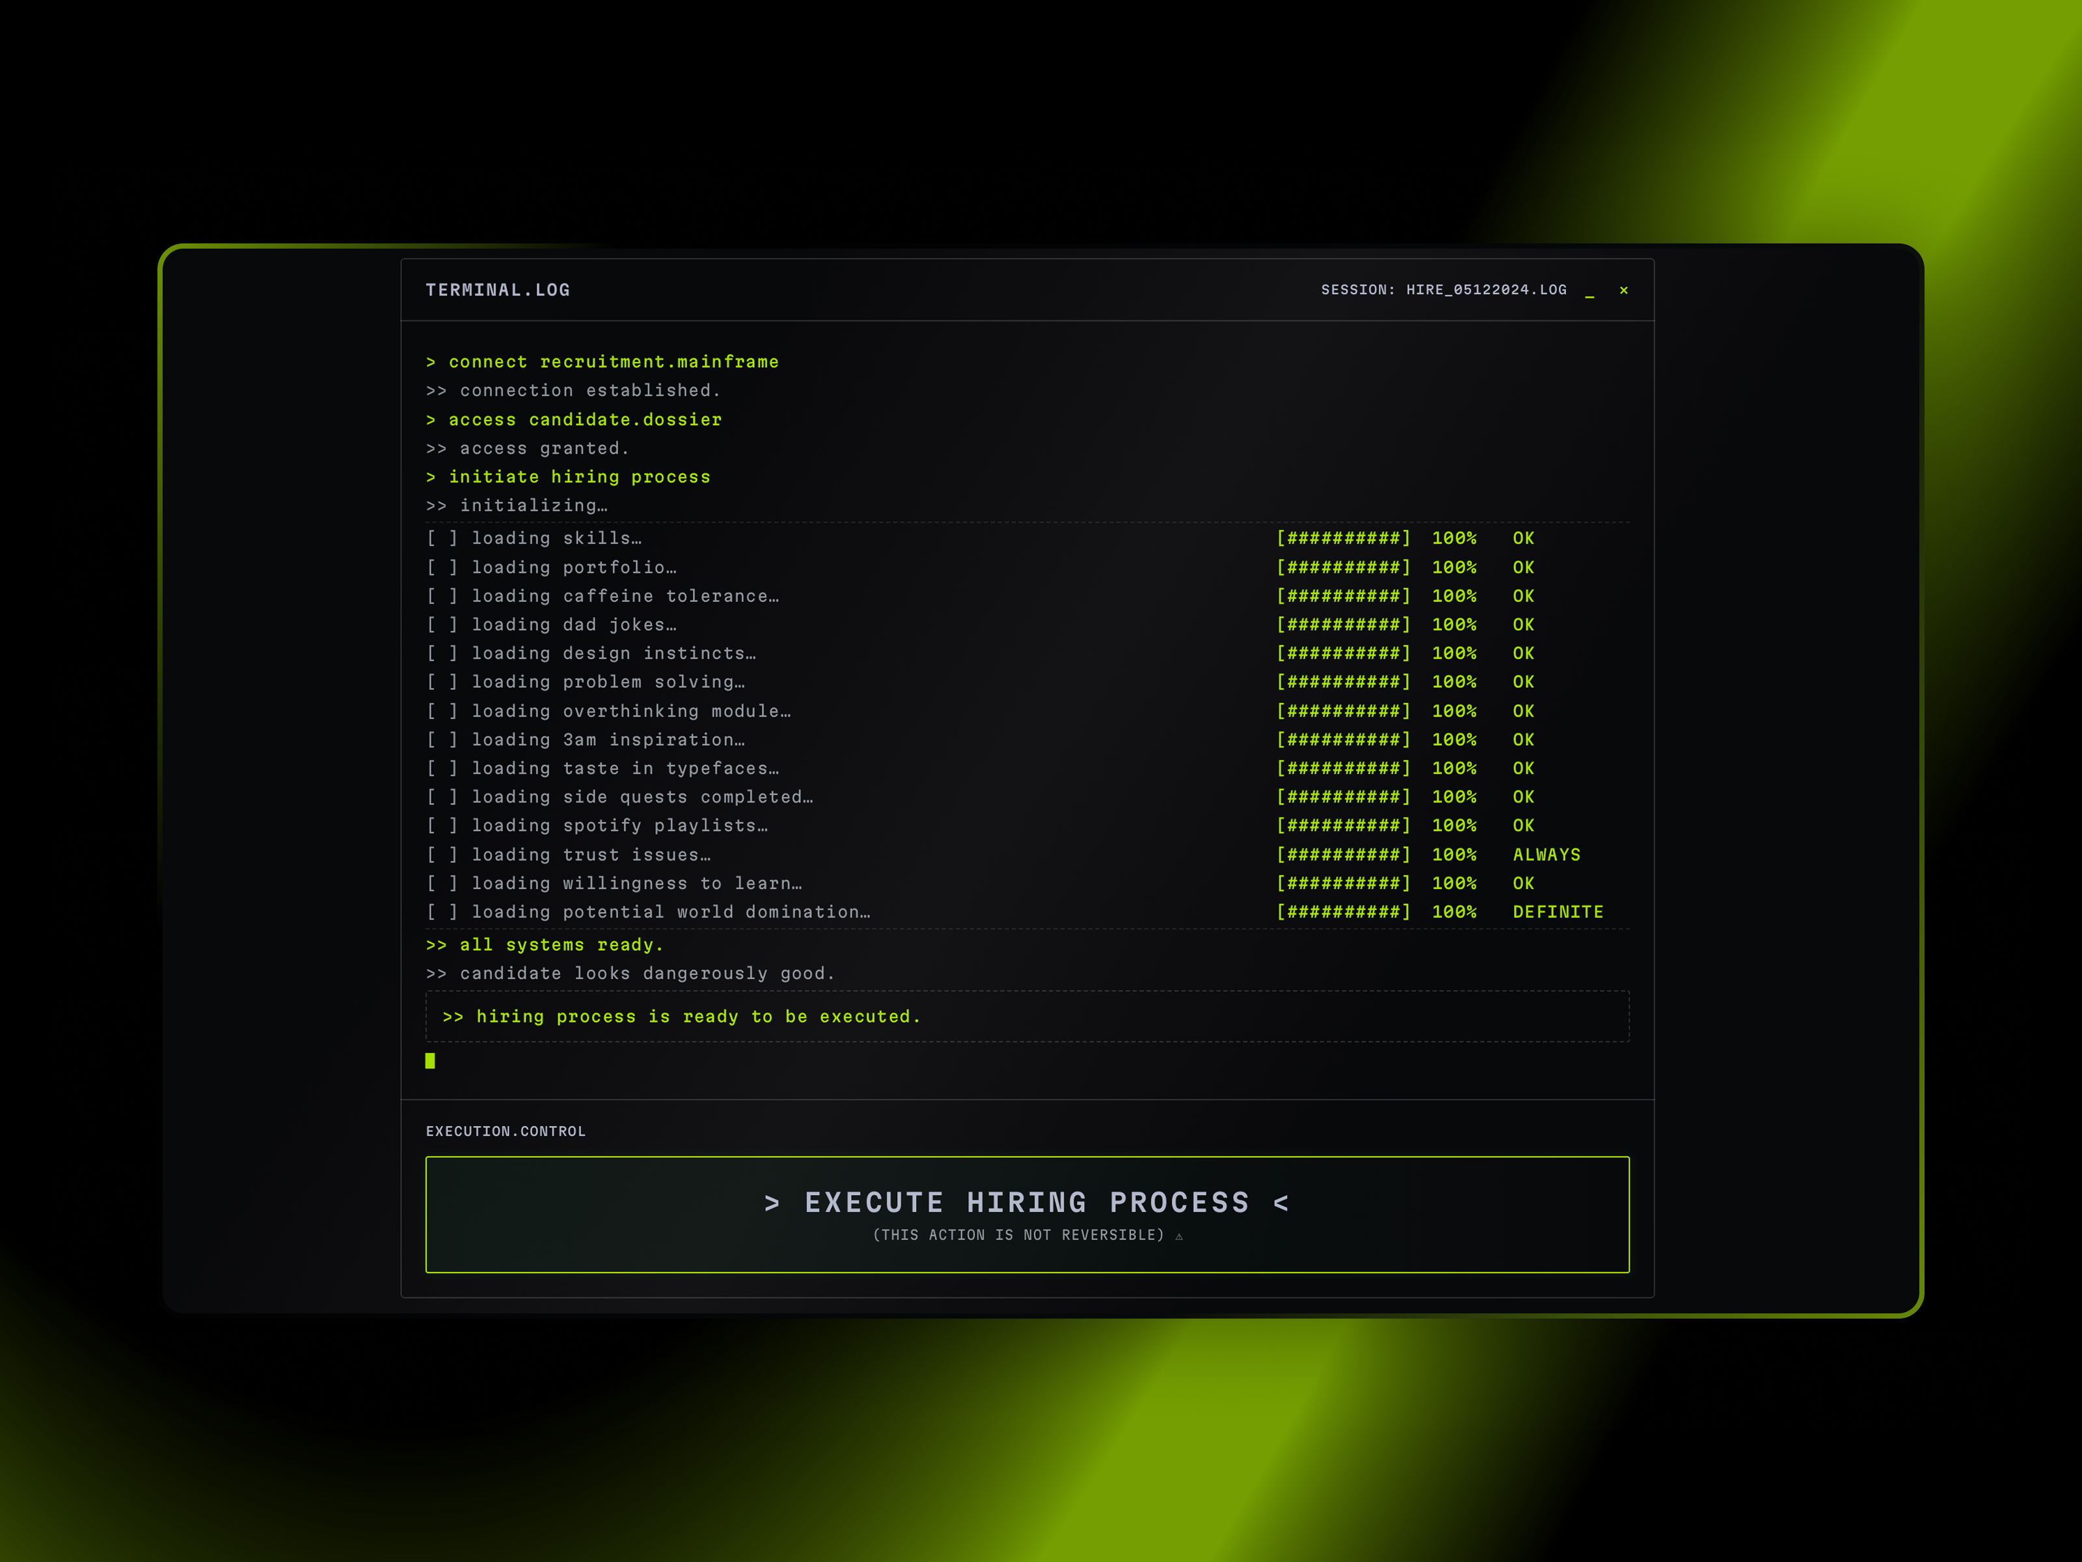Image resolution: width=2082 pixels, height=1562 pixels.
Task: Click the SESSION: HIRE_05122024.LOG label
Action: [1444, 290]
